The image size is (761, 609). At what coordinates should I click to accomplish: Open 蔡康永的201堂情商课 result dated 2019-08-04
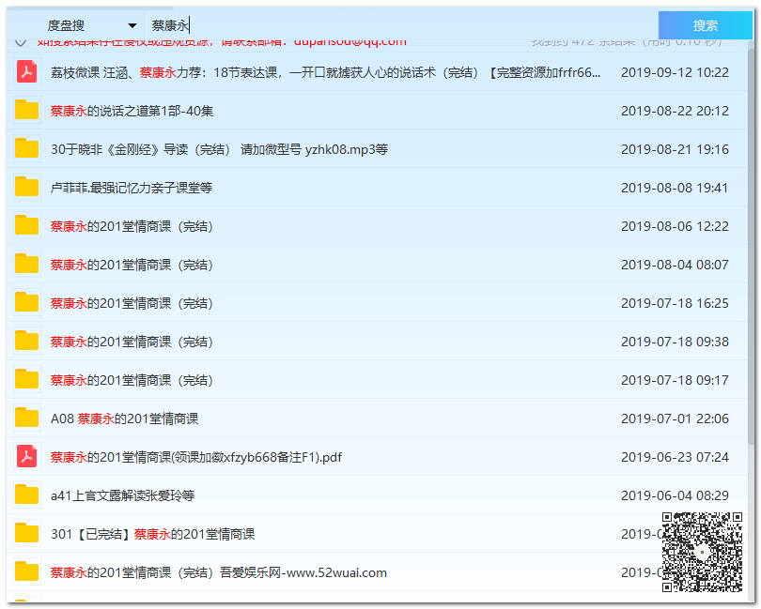[132, 265]
